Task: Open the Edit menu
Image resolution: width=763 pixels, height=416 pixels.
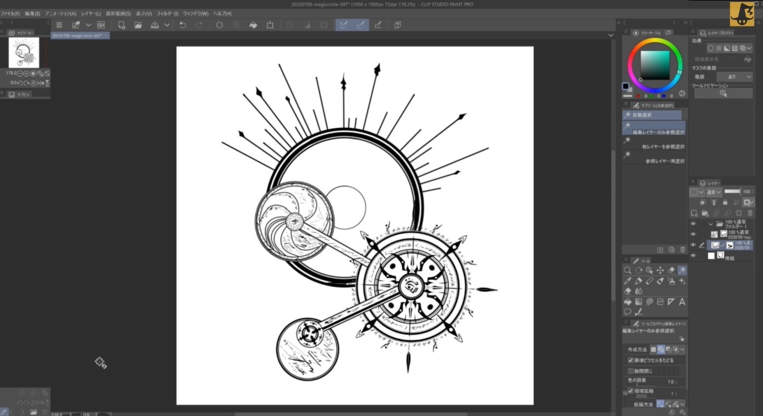Action: click(33, 13)
